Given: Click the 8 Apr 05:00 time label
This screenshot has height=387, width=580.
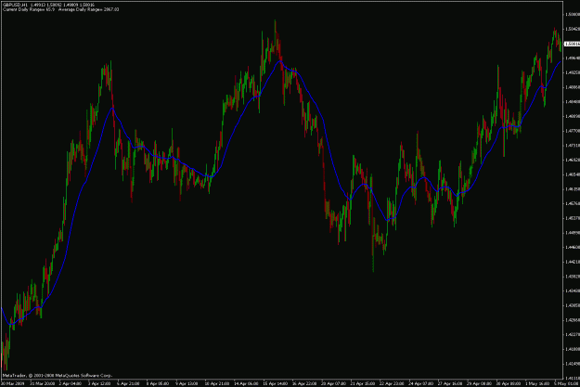Looking at the screenshot, I should click(158, 383).
